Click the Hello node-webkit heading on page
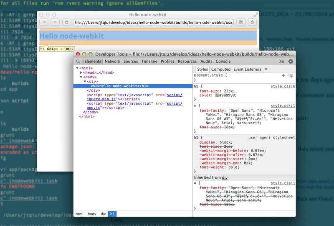334x226 pixels. 71,36
